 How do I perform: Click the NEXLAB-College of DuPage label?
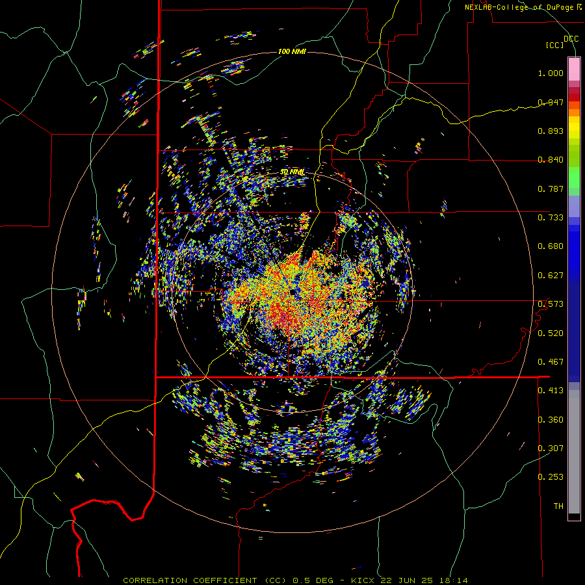[x=520, y=7]
